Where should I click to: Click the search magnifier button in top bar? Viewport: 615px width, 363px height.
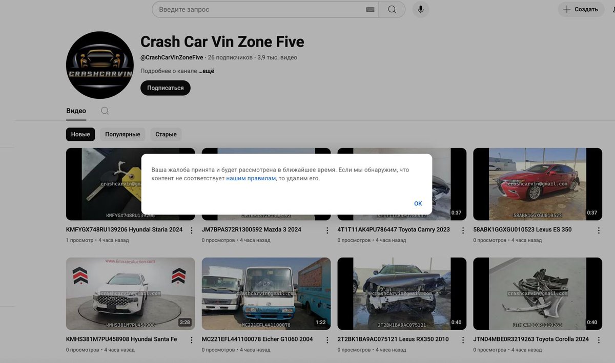[392, 9]
